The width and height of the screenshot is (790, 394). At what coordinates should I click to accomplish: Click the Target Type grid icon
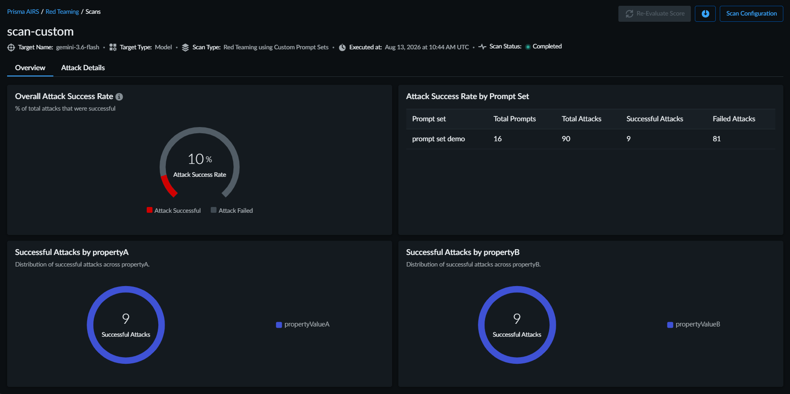(113, 47)
